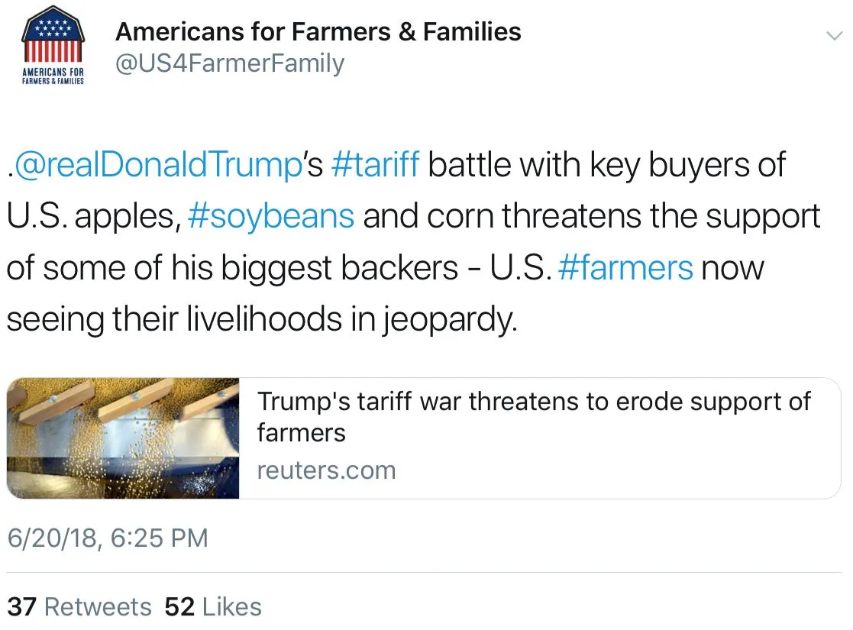
Task: Open the #soybeans hashtag
Action: point(270,217)
